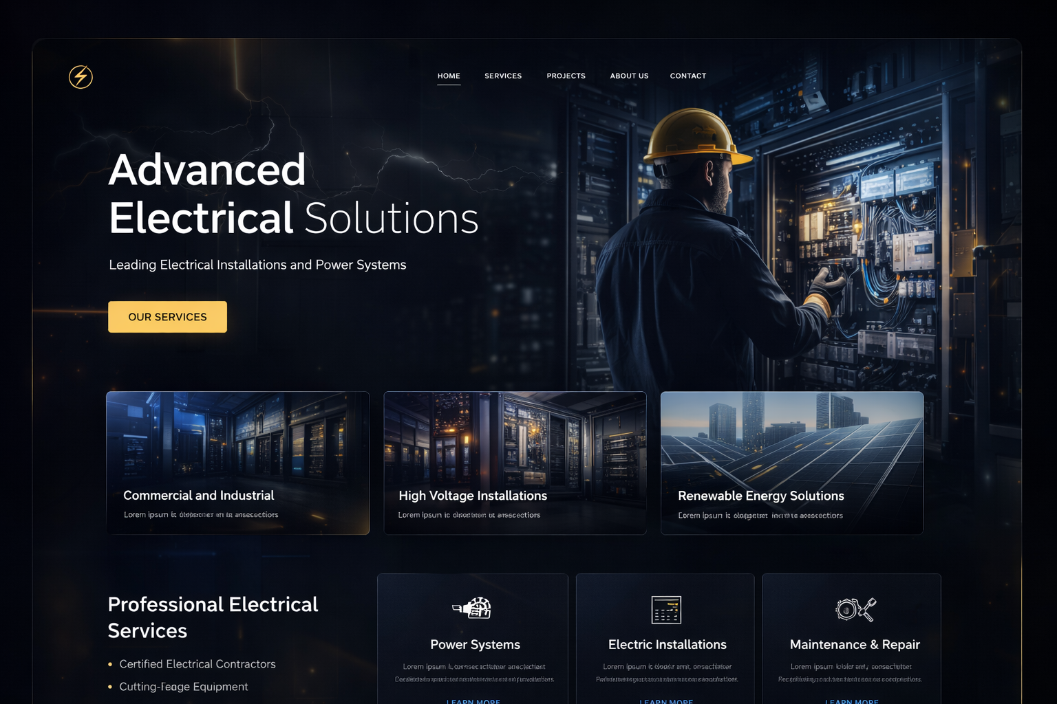Click the lightning bolt logo icon
The width and height of the screenshot is (1057, 704).
[81, 77]
